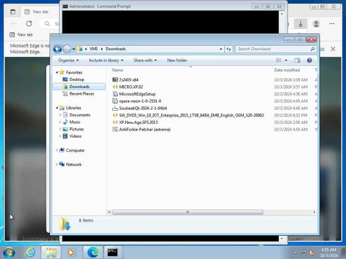Screen dimensions: 346x259
Task: Select the Documents library
Action: pyautogui.click(x=80, y=115)
